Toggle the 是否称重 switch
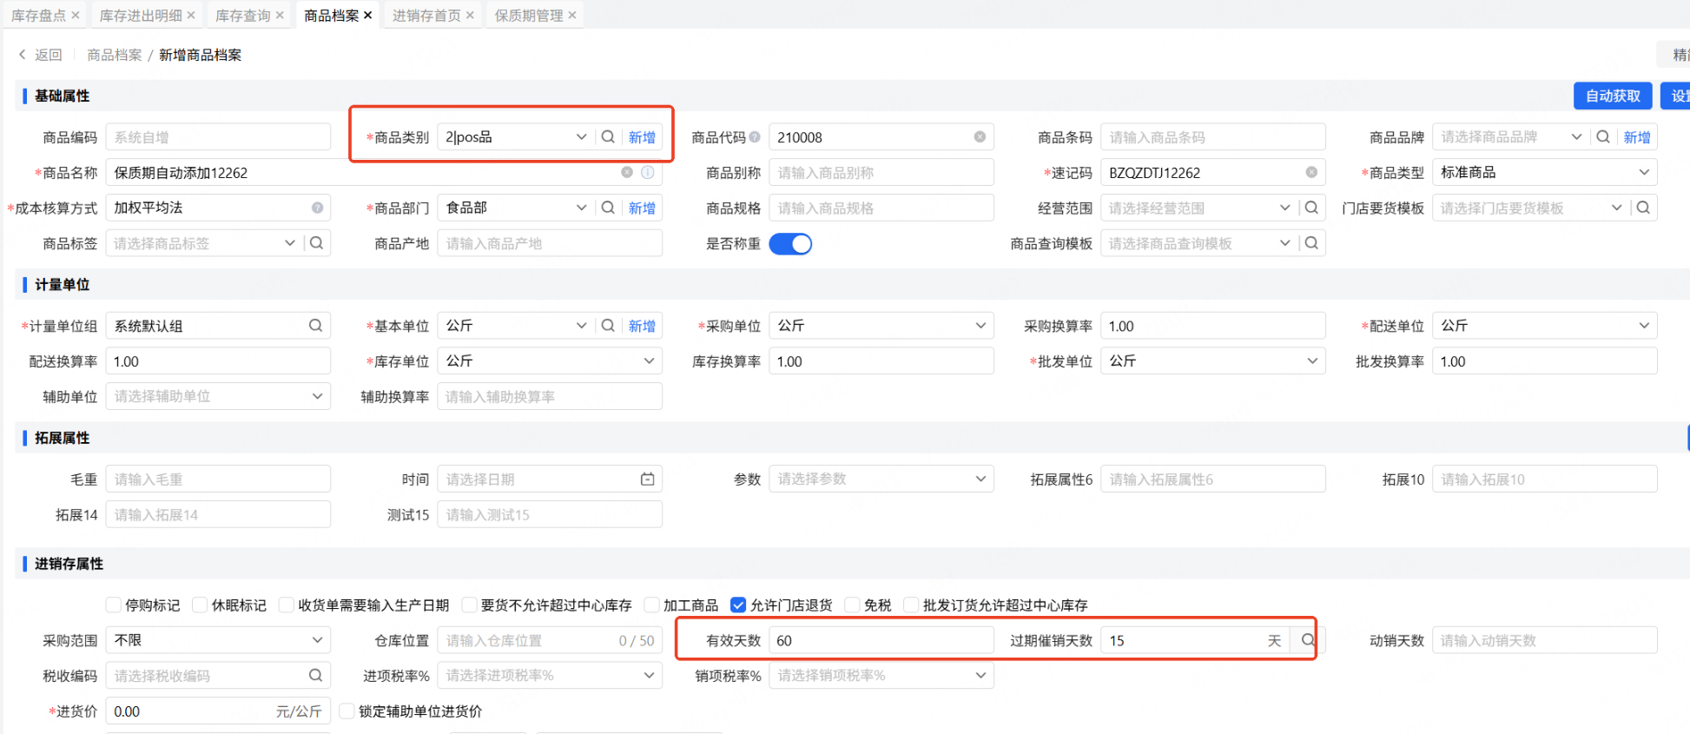Screen dimensions: 1690x734 [790, 244]
